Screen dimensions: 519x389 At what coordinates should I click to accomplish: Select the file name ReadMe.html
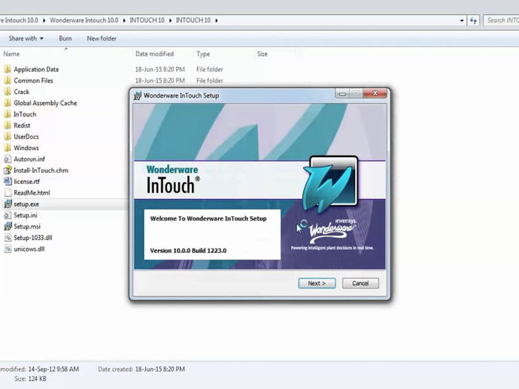32,193
